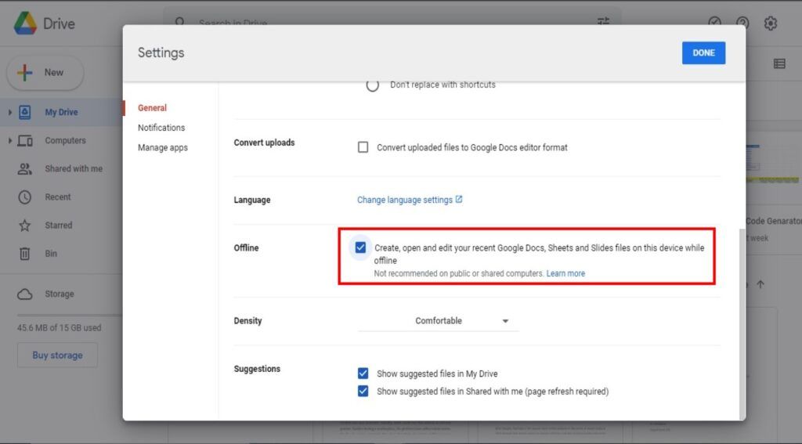The height and width of the screenshot is (444, 802).
Task: Select the Manage apps tab
Action: (x=163, y=147)
